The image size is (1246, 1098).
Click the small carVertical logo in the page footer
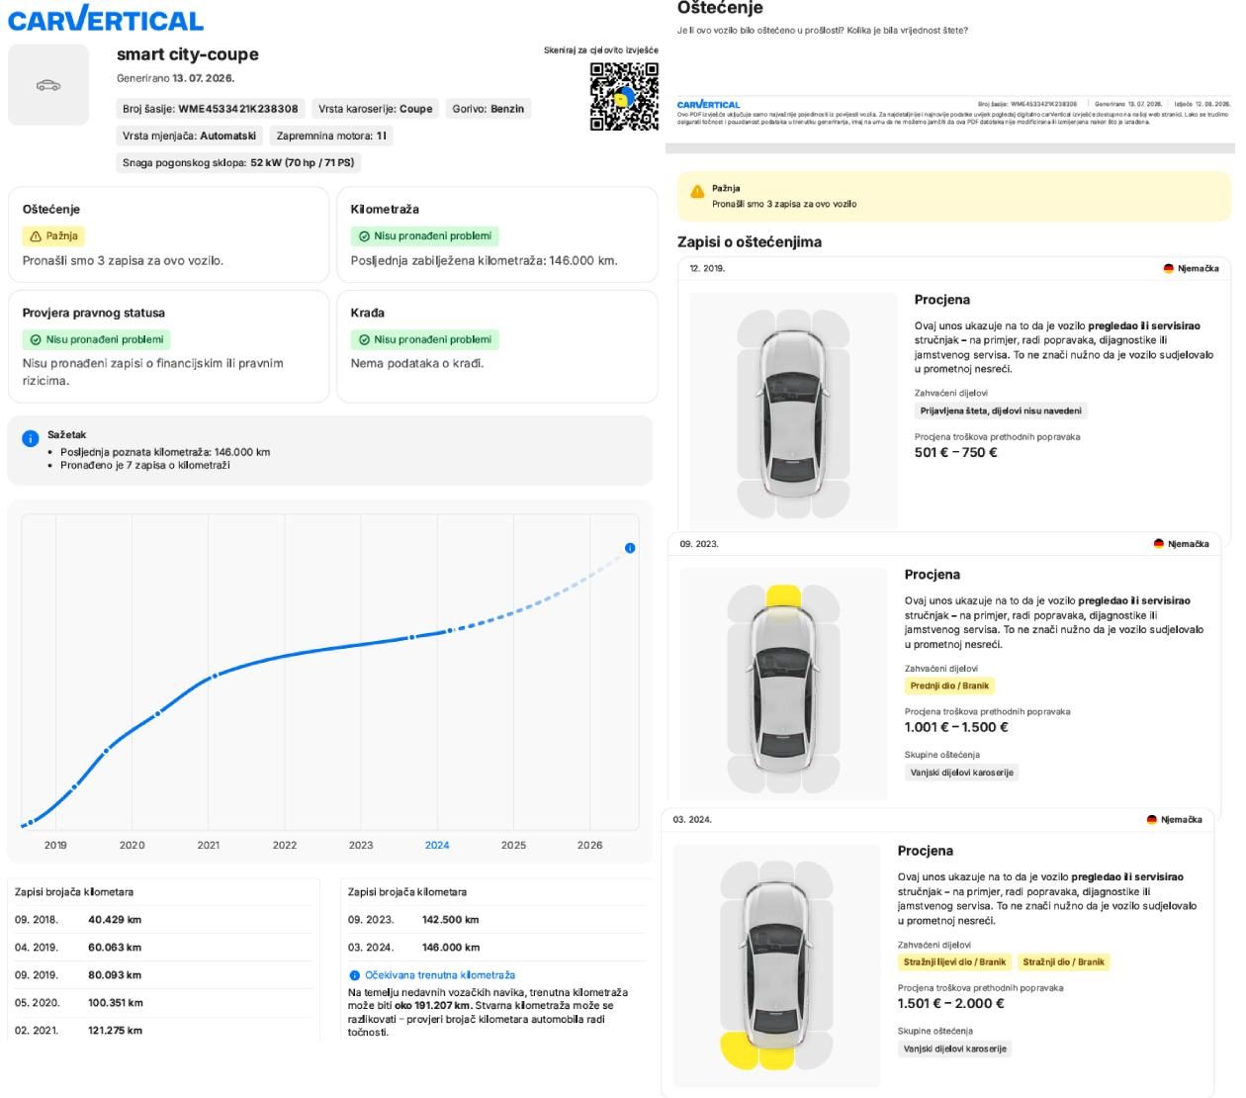(708, 104)
